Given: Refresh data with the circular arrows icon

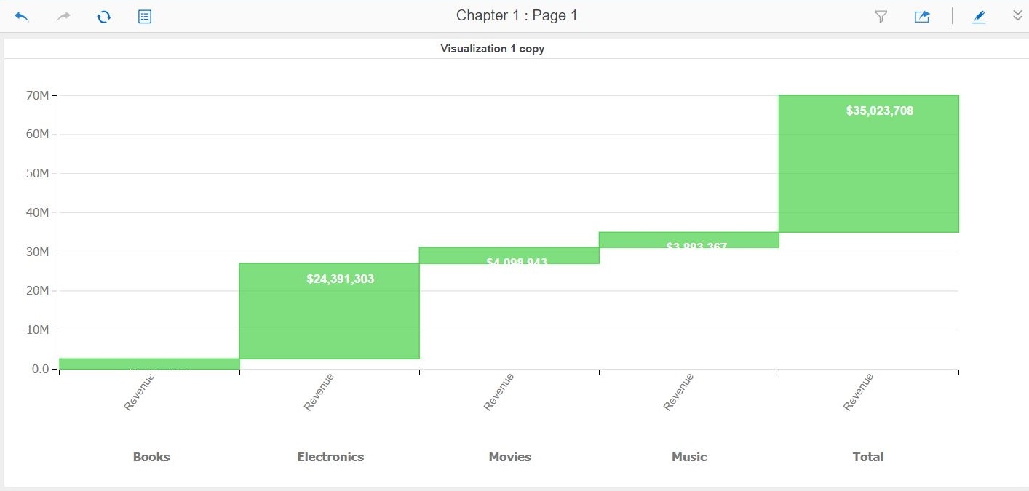Looking at the screenshot, I should [104, 16].
